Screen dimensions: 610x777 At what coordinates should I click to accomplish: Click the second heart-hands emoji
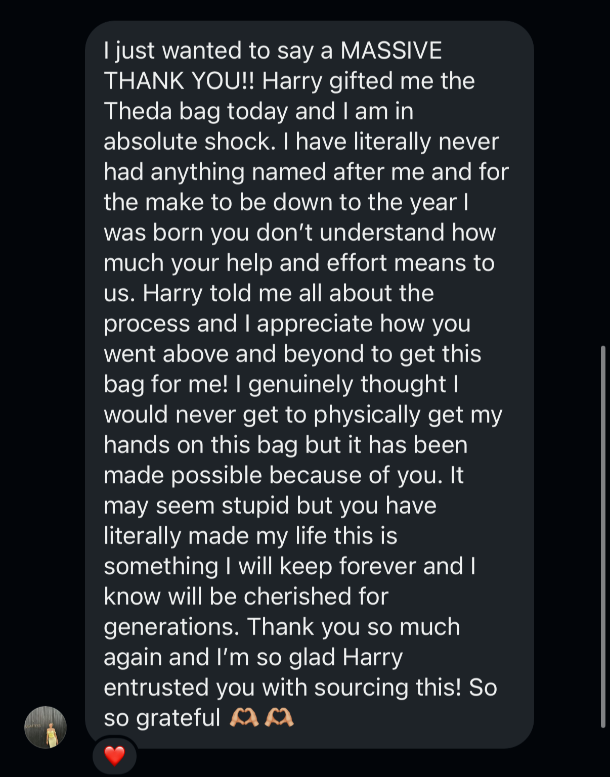pyautogui.click(x=280, y=717)
